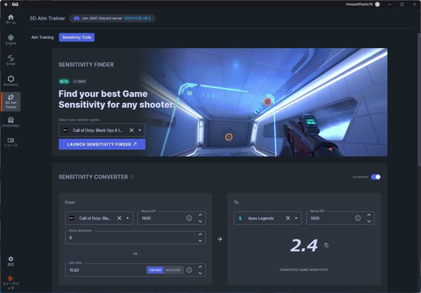This screenshot has height=293, width=421.
Task: Expand the Sensitivity Finder shooter game dropdown
Action: coord(140,130)
